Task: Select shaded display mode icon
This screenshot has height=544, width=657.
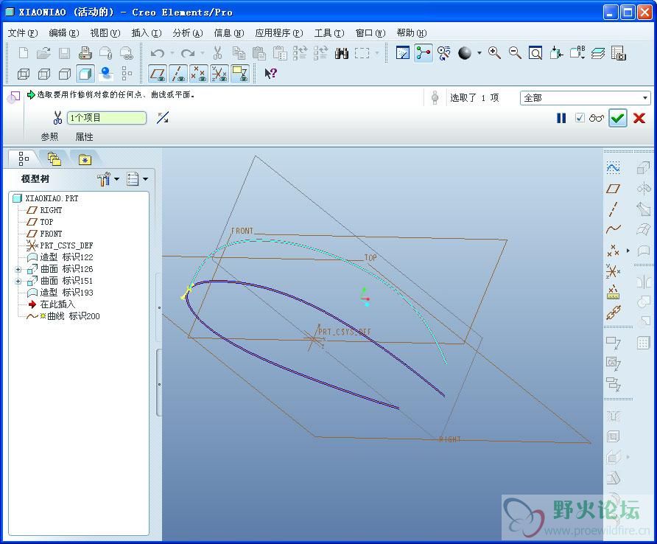Action: (85, 74)
